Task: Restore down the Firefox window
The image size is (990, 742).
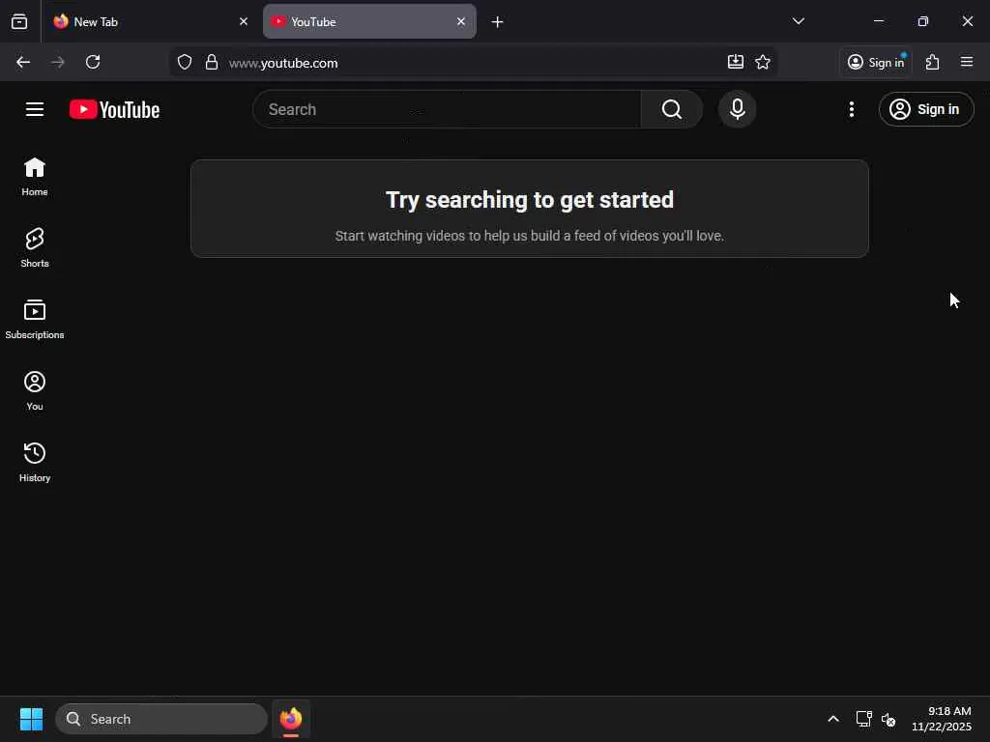Action: 923,21
